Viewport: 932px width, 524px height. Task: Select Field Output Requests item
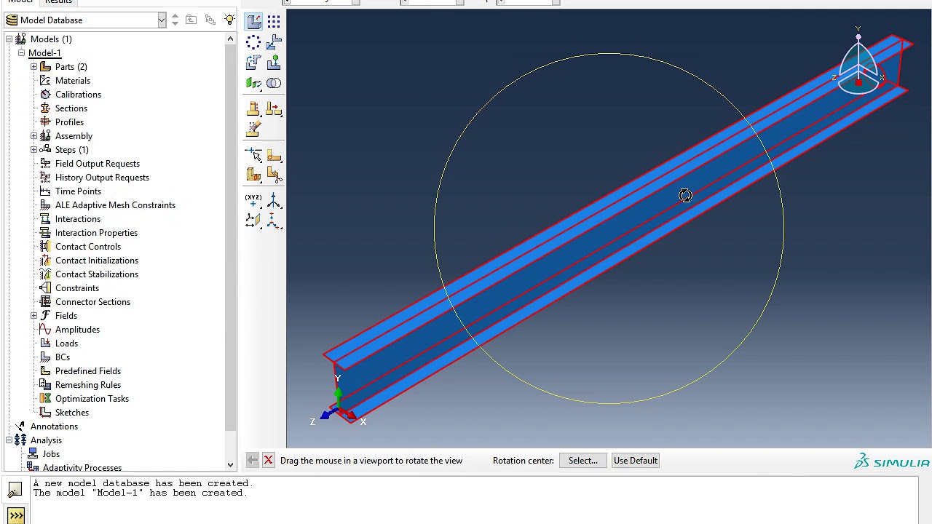point(98,164)
